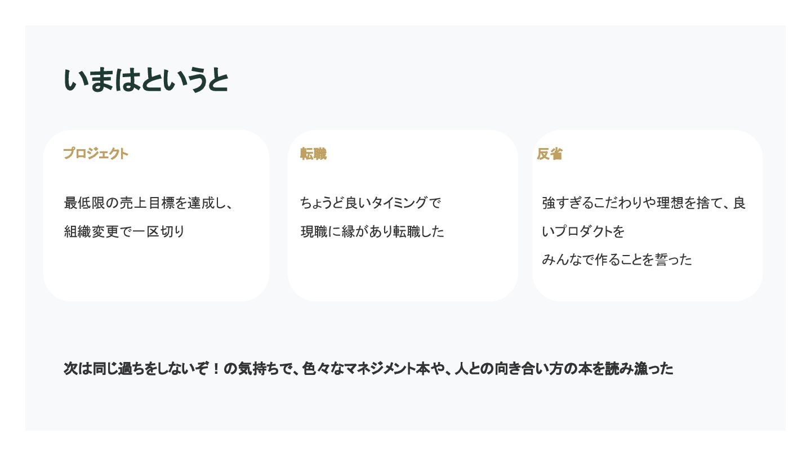Image resolution: width=811 pixels, height=456 pixels.
Task: Click the line いプロダクトを
Action: tap(583, 231)
